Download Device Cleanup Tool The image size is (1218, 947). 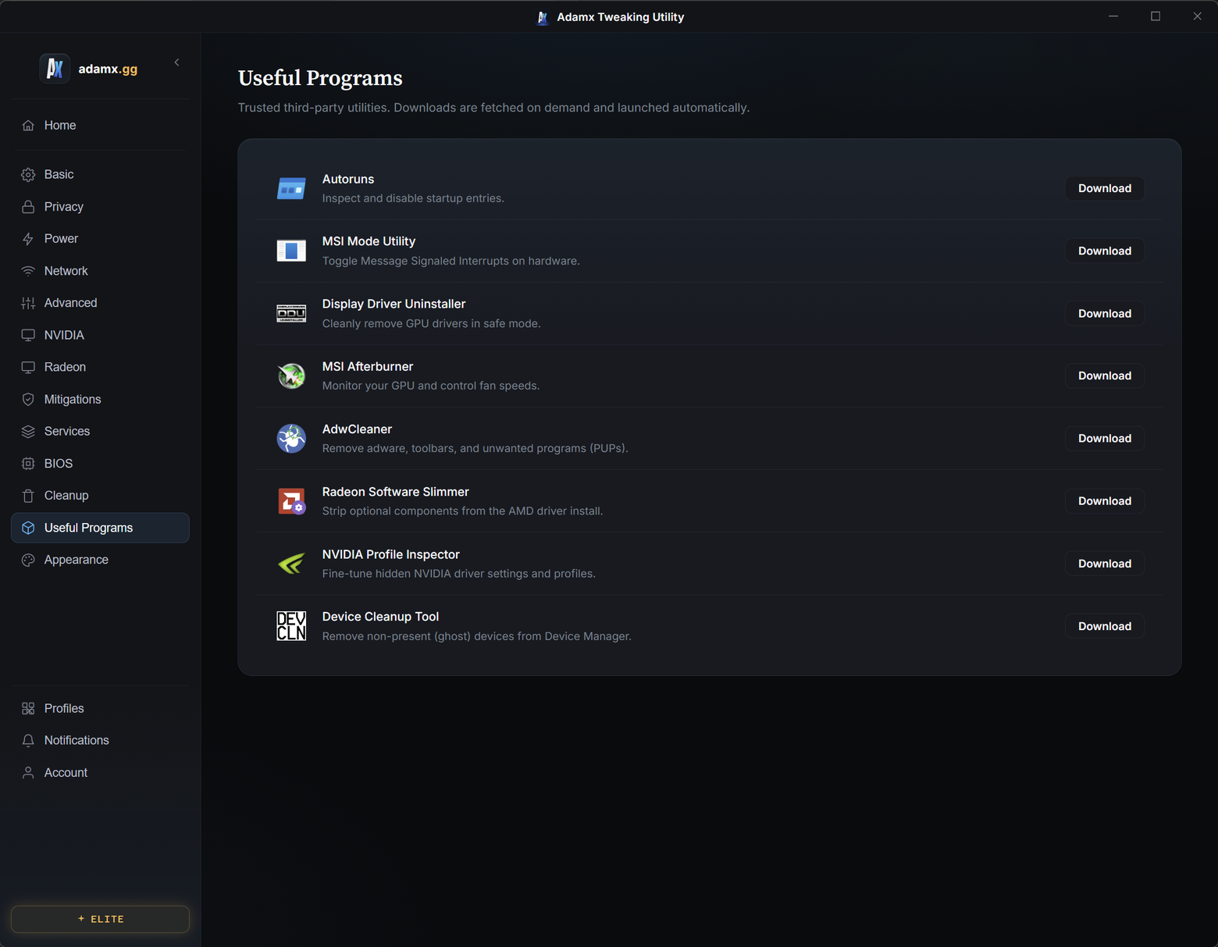(1104, 626)
